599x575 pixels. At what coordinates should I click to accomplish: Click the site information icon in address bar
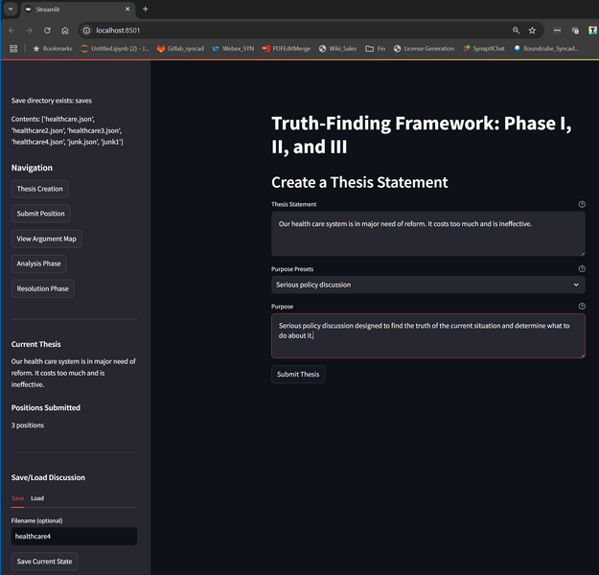[x=86, y=30]
